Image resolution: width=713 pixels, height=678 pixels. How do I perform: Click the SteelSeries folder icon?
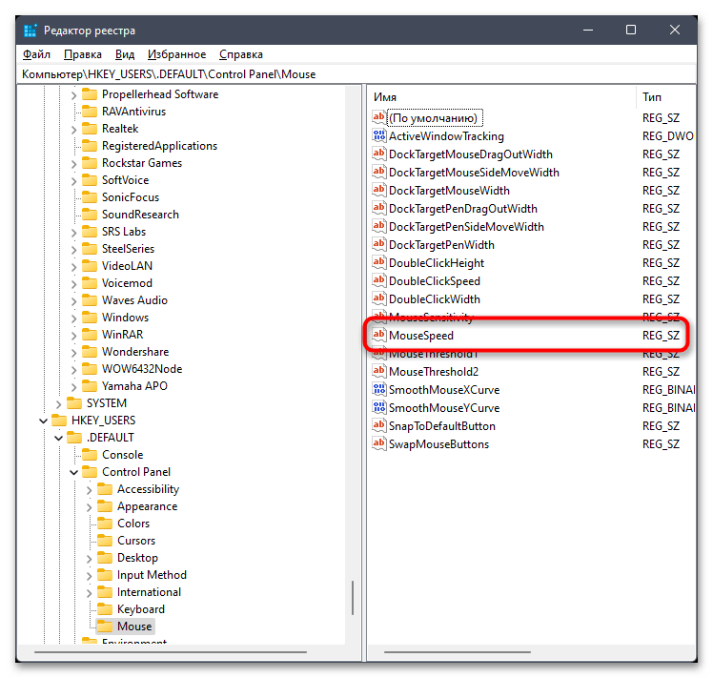coord(90,249)
